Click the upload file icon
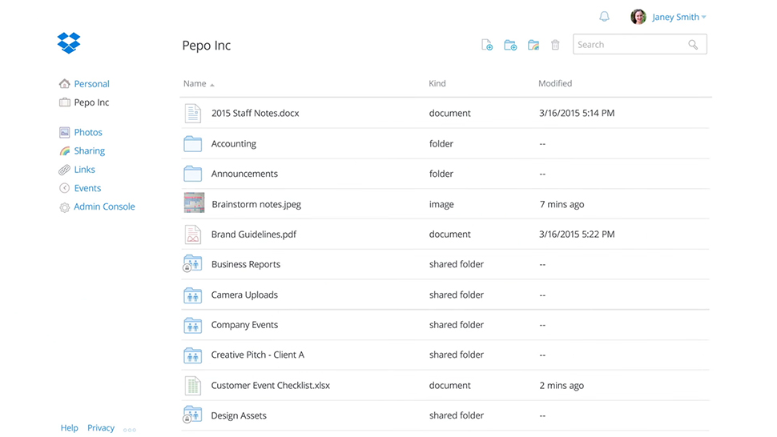 (487, 45)
